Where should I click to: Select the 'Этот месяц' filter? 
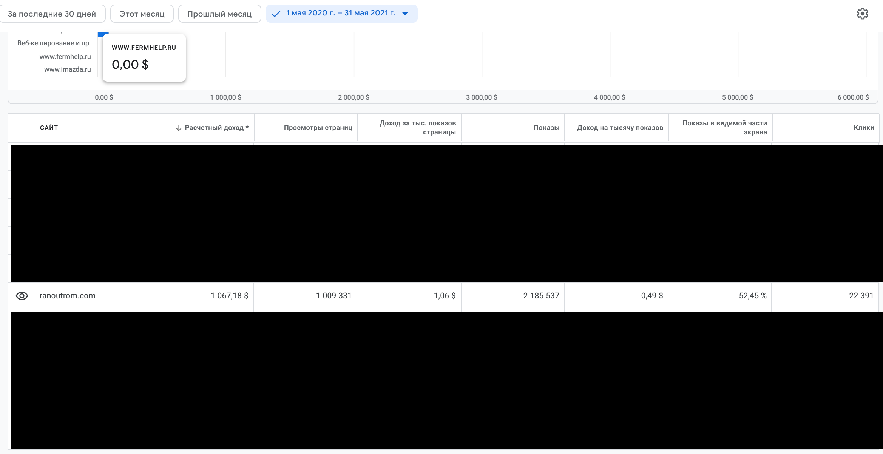[142, 14]
